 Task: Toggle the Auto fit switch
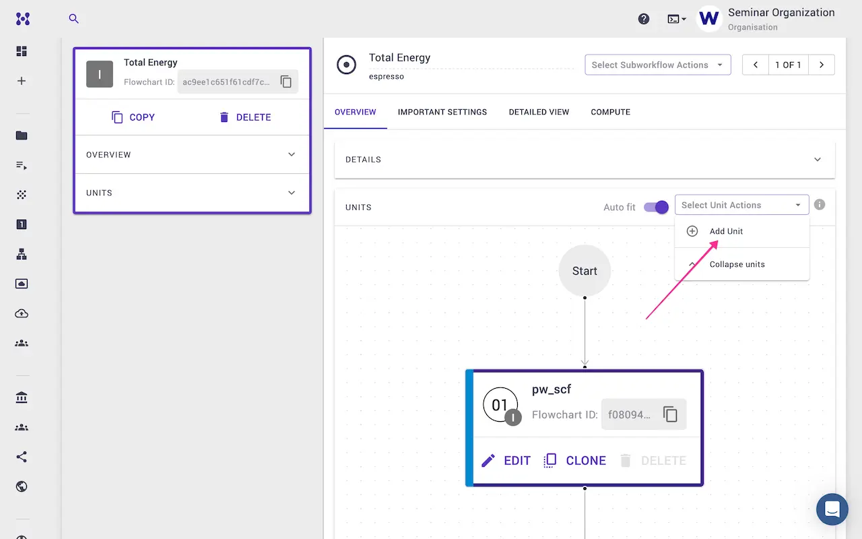point(656,207)
